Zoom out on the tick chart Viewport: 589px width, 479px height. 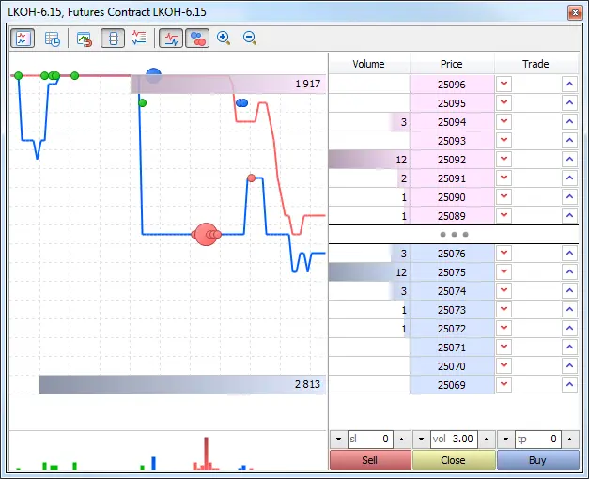(x=250, y=39)
